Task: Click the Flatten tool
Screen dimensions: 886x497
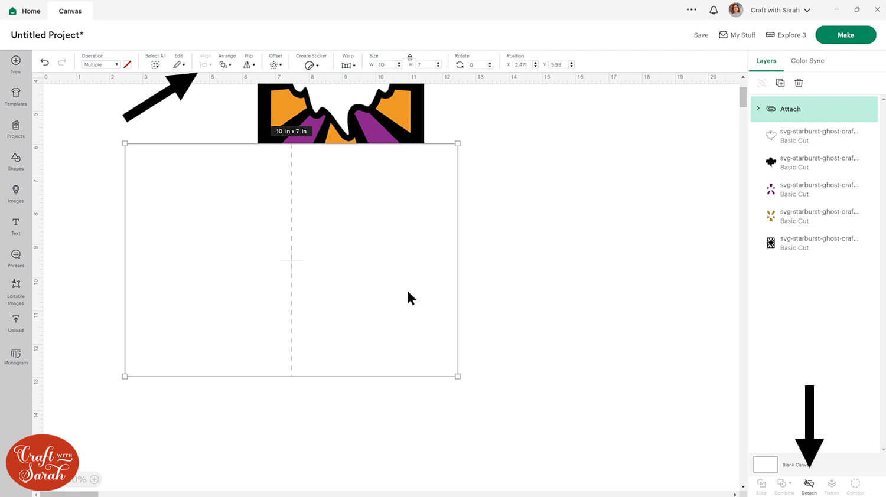Action: tap(832, 486)
